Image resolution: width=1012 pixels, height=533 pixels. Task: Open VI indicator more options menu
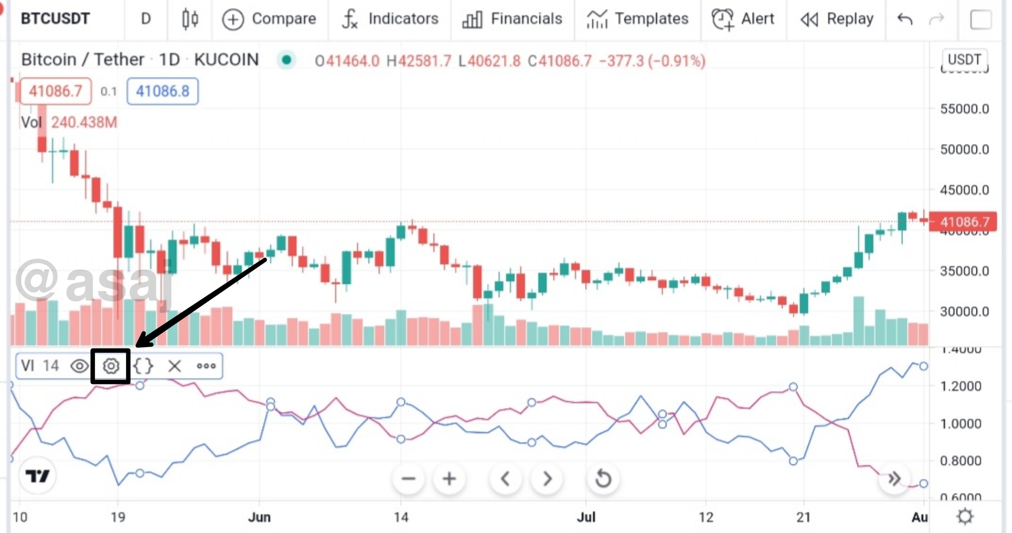(x=206, y=366)
